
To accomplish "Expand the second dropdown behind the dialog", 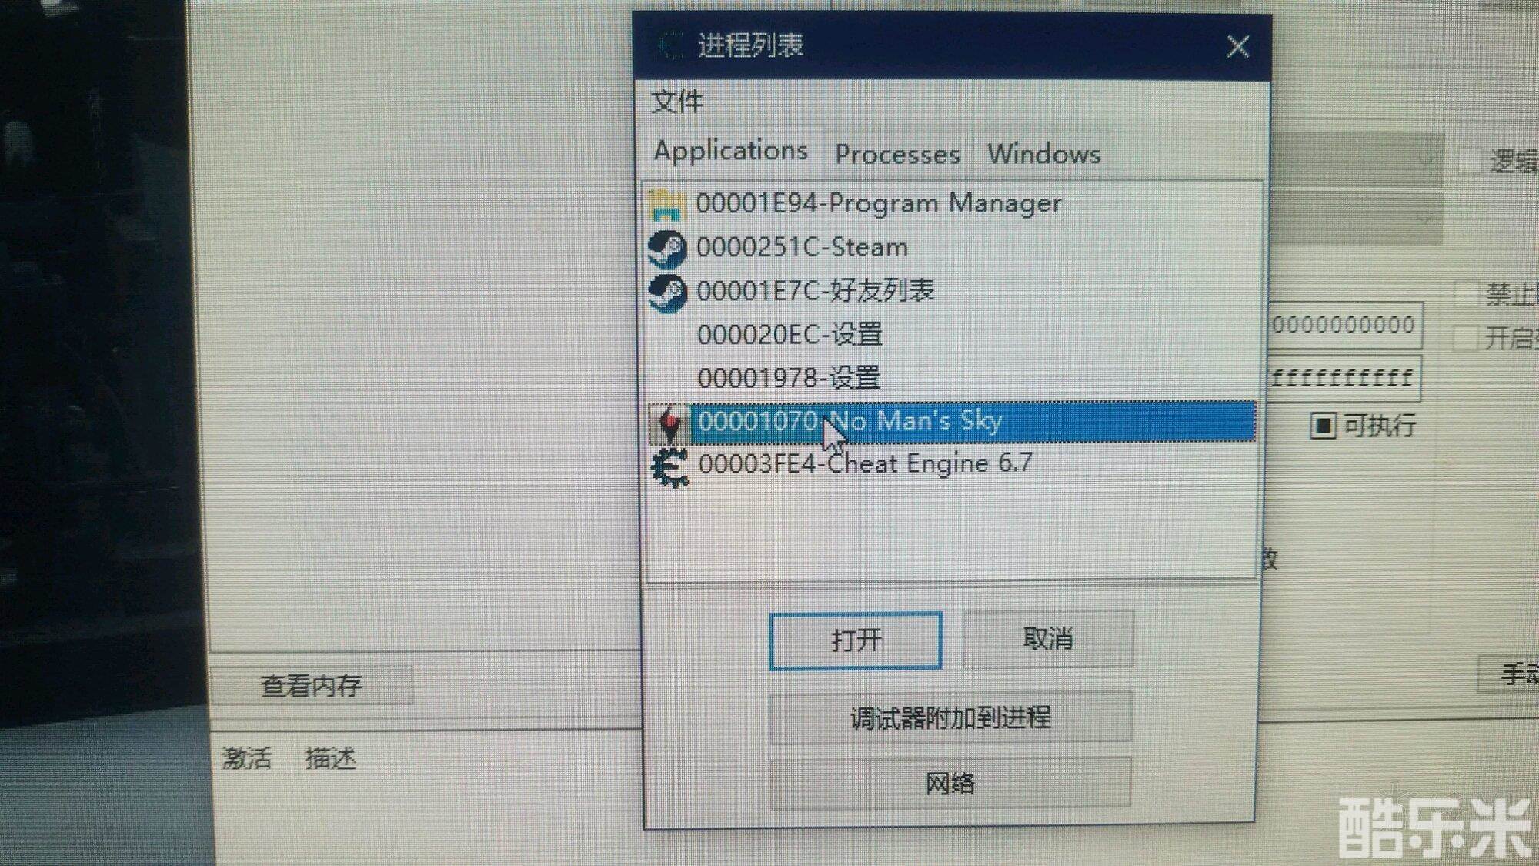I will (x=1424, y=219).
